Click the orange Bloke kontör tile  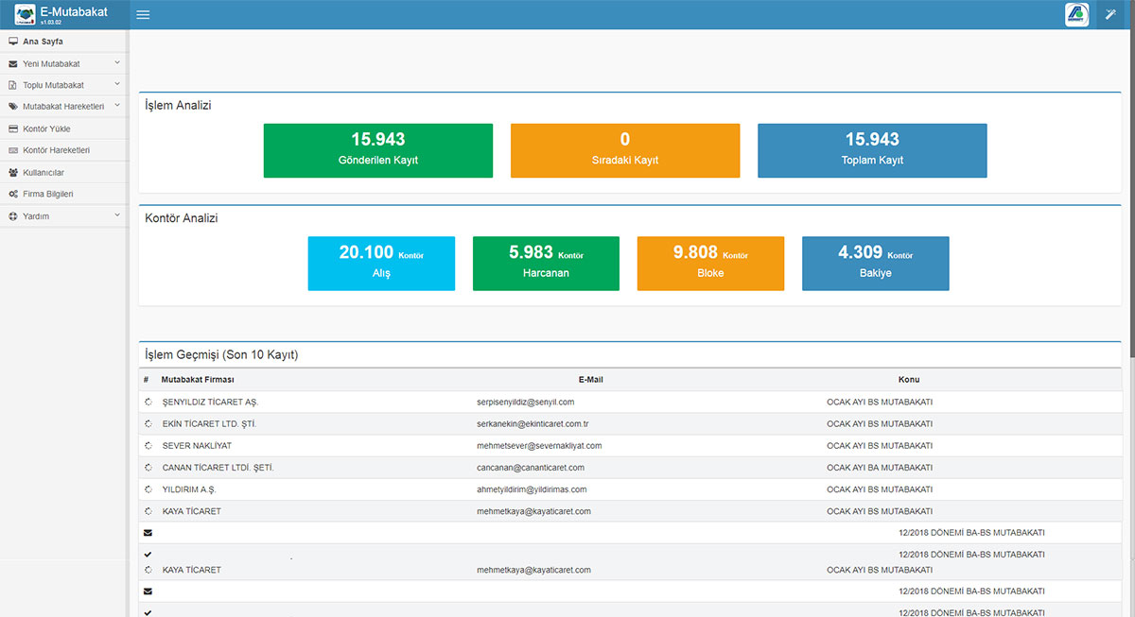[x=710, y=263]
